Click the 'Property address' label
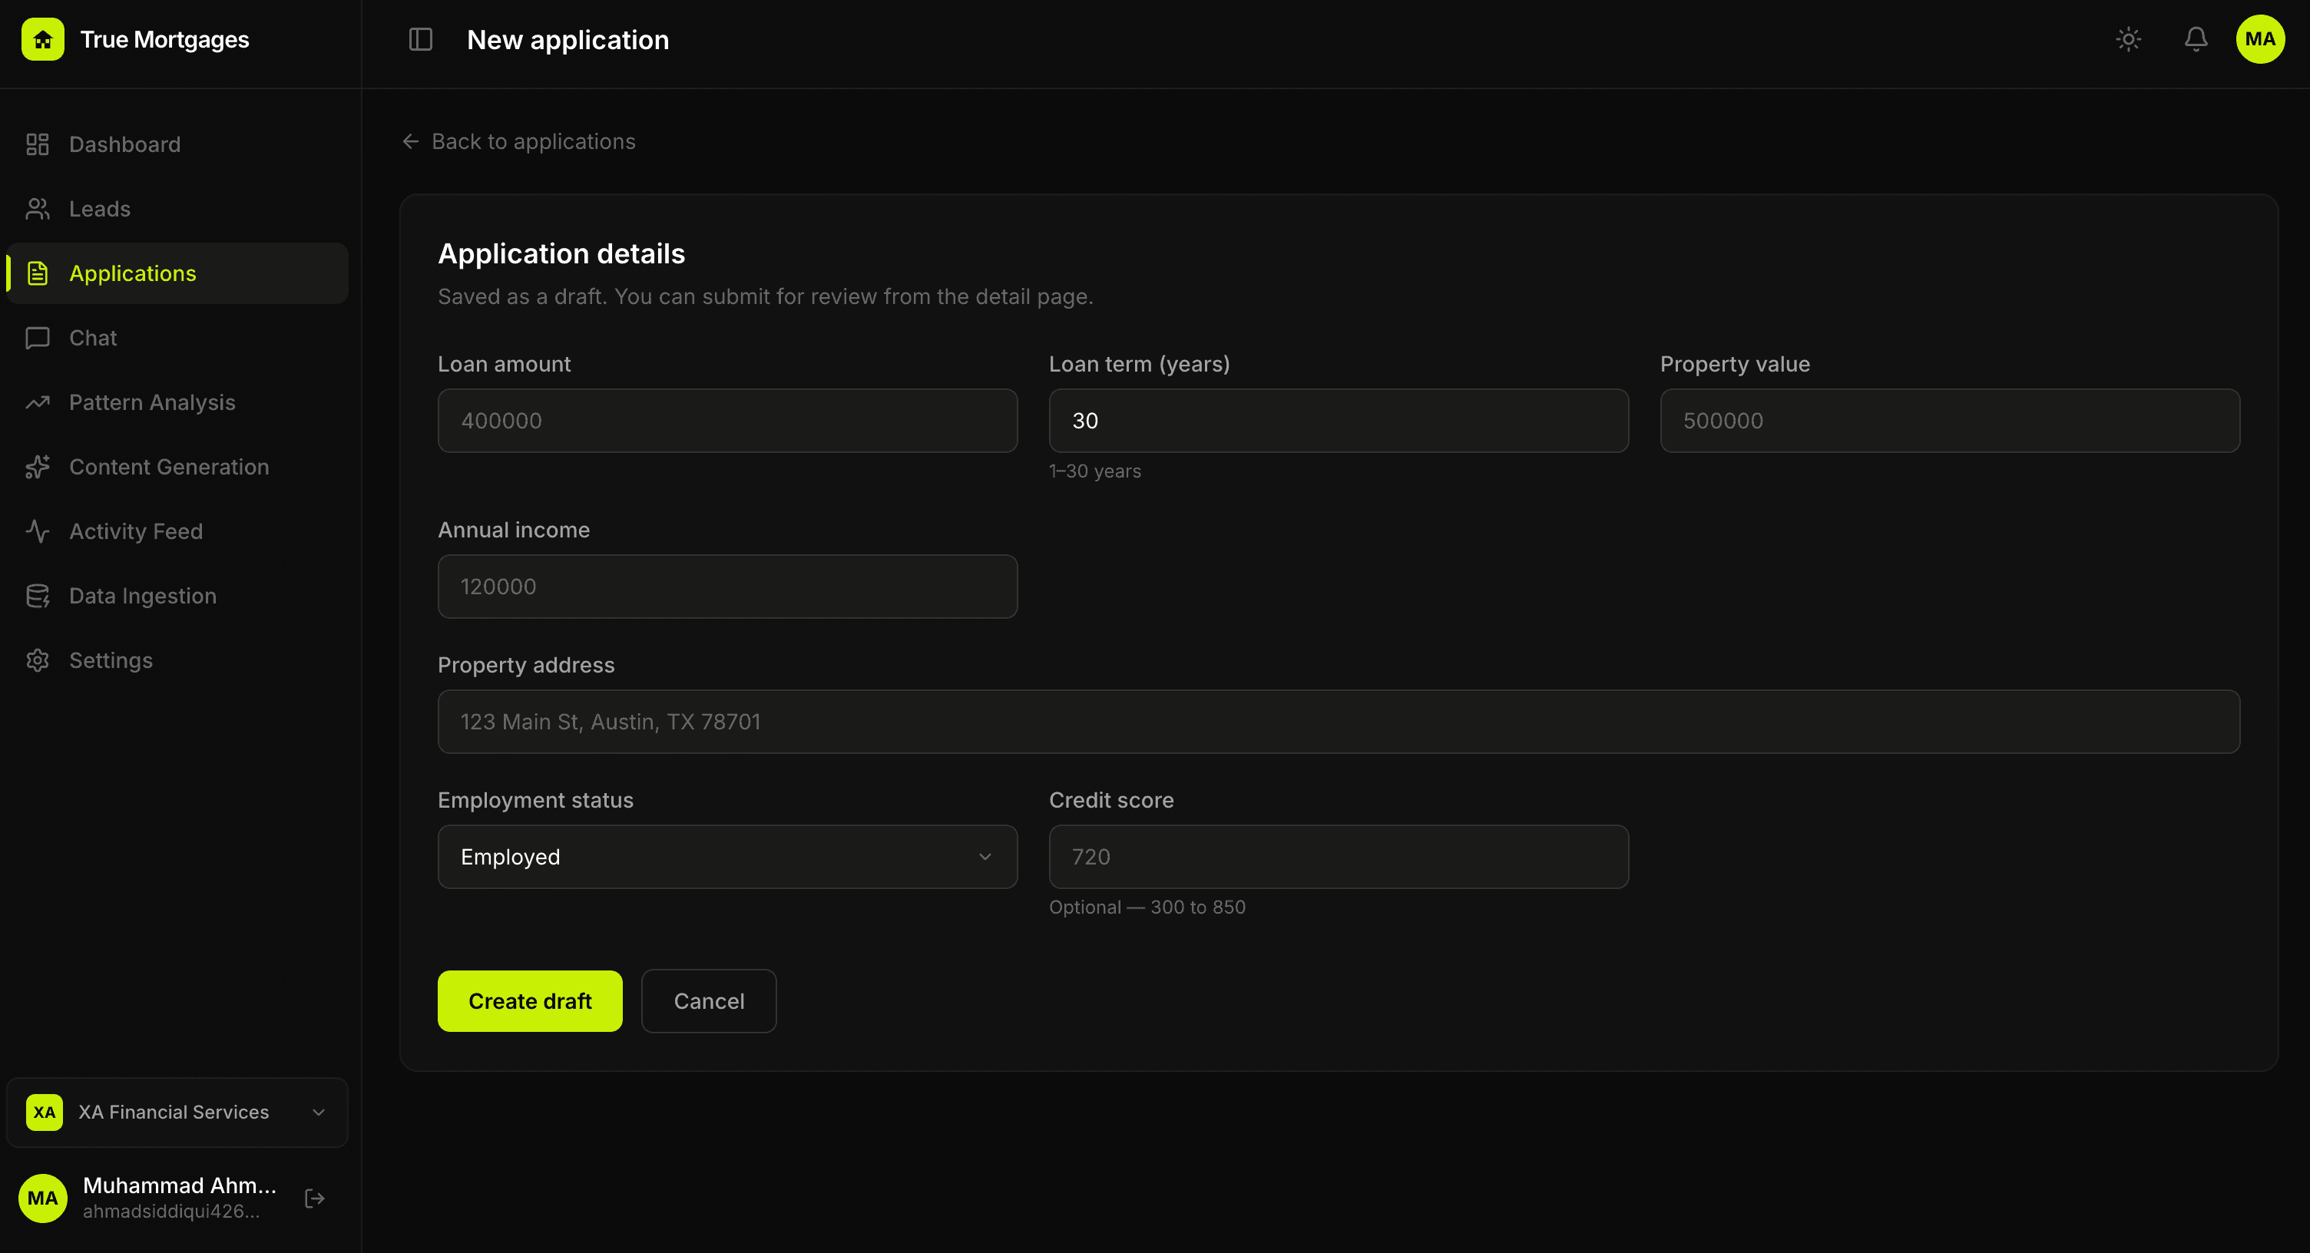The width and height of the screenshot is (2310, 1253). [x=526, y=665]
